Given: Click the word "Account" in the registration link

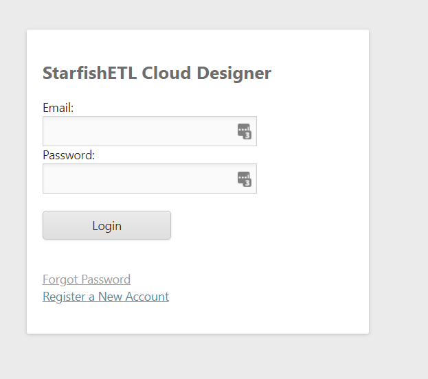Looking at the screenshot, I should (x=147, y=297).
